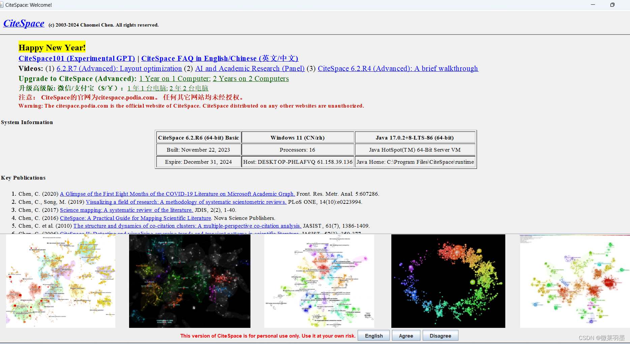Image resolution: width=630 pixels, height=344 pixels.
Task: Click the Agree button
Action: tap(406, 336)
